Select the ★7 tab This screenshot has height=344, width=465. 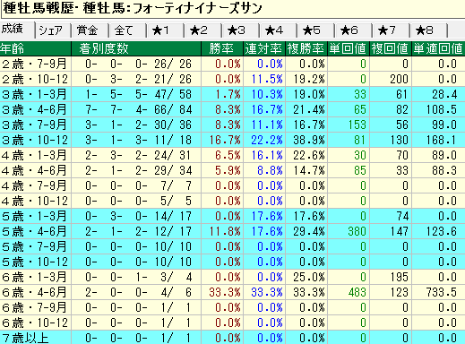pyautogui.click(x=391, y=30)
